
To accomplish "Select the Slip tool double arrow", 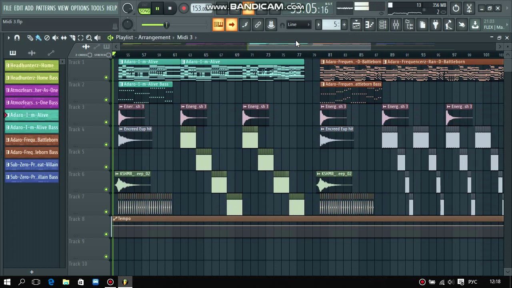I will click(x=64, y=38).
